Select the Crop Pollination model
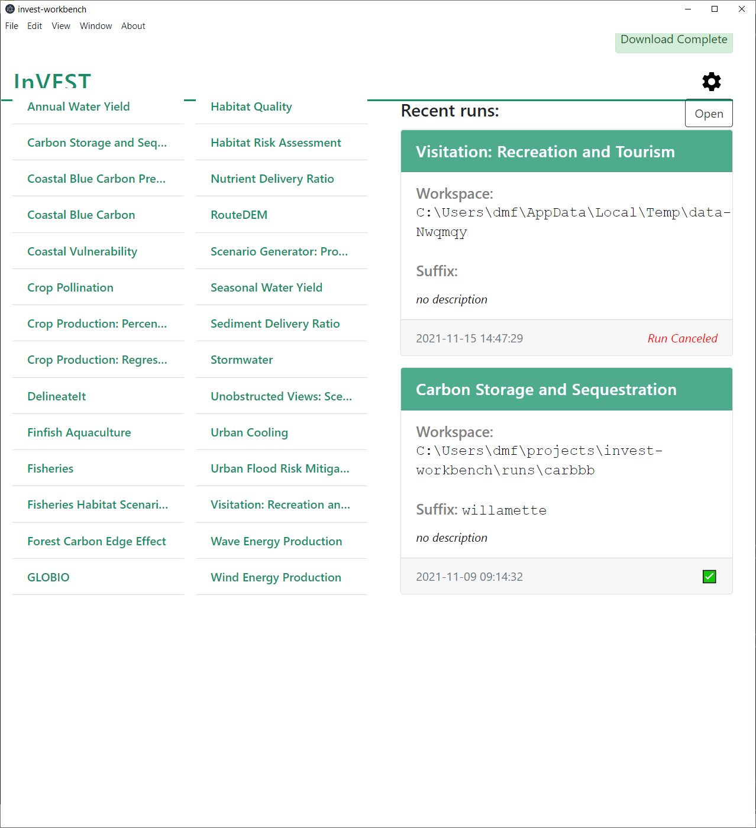756x828 pixels. (x=70, y=287)
